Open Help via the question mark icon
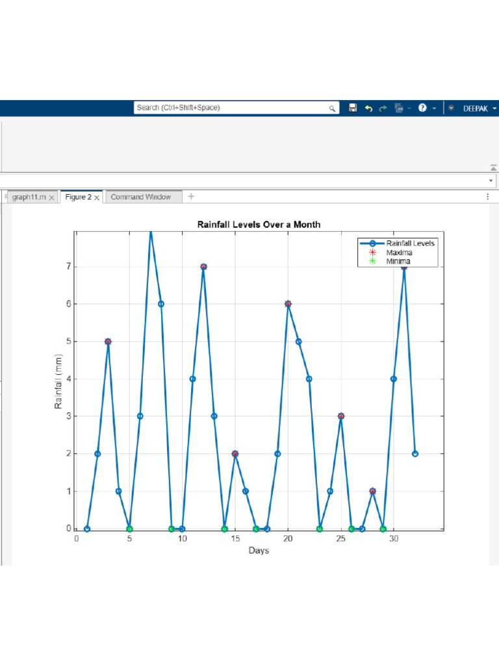Screen dimensions: 499x665 click(422, 108)
